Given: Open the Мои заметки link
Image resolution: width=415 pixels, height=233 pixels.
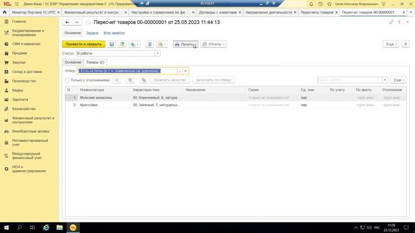Looking at the screenshot, I should pyautogui.click(x=114, y=33).
